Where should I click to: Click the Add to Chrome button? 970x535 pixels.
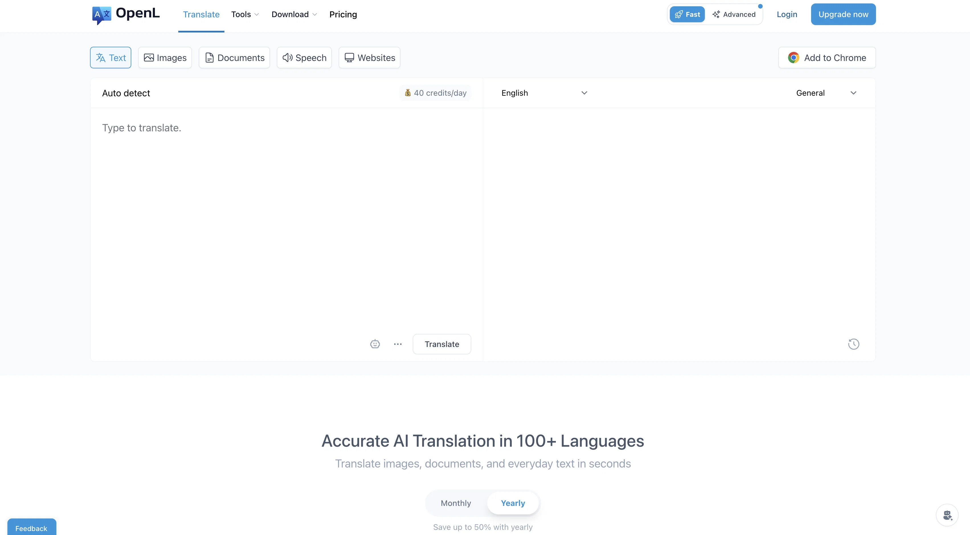pos(827,58)
